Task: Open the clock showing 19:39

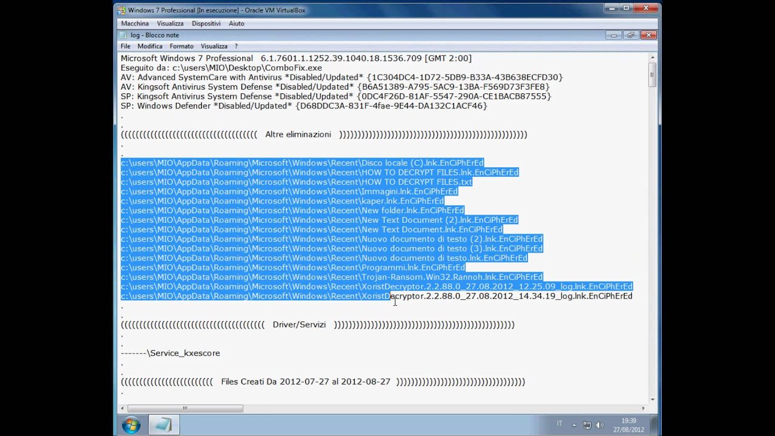Action: tap(628, 425)
